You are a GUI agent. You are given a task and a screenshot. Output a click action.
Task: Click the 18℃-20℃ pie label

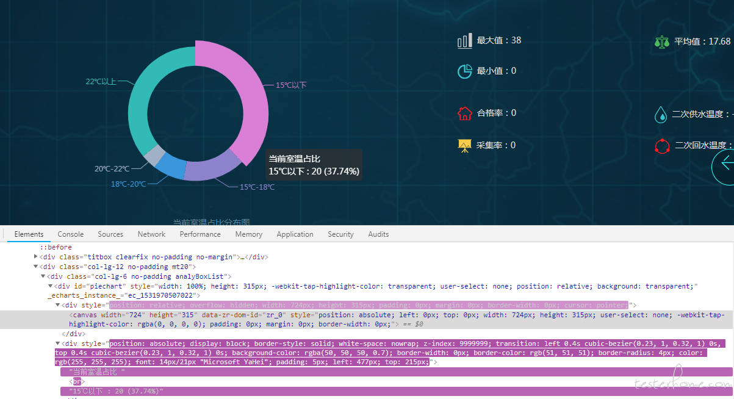(128, 184)
